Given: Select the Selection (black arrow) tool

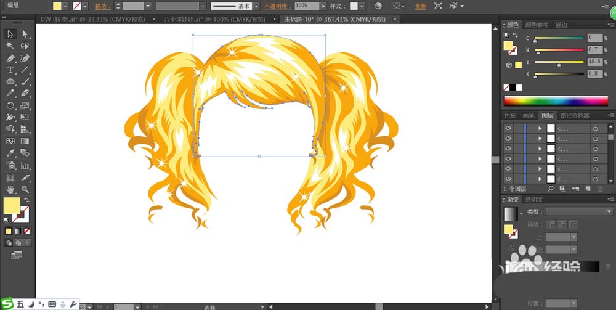Looking at the screenshot, I should (10, 34).
